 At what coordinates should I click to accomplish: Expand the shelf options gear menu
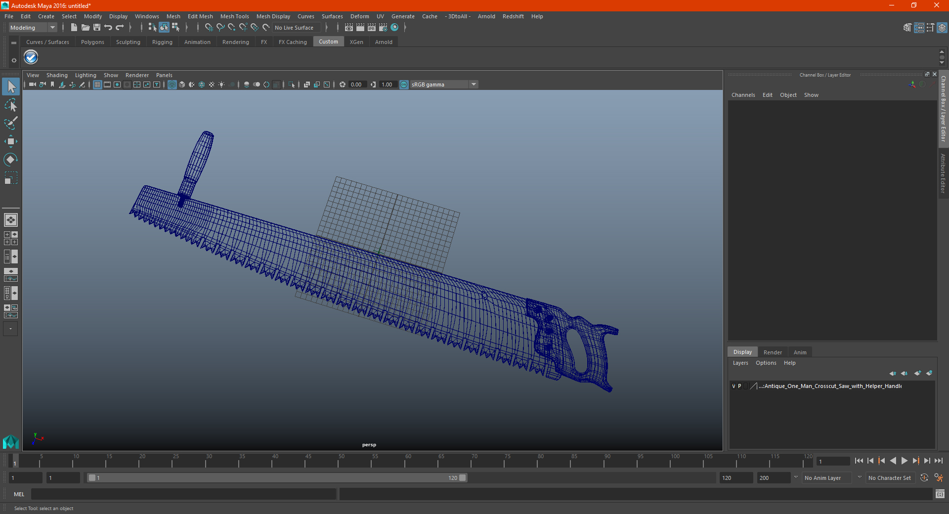14,60
